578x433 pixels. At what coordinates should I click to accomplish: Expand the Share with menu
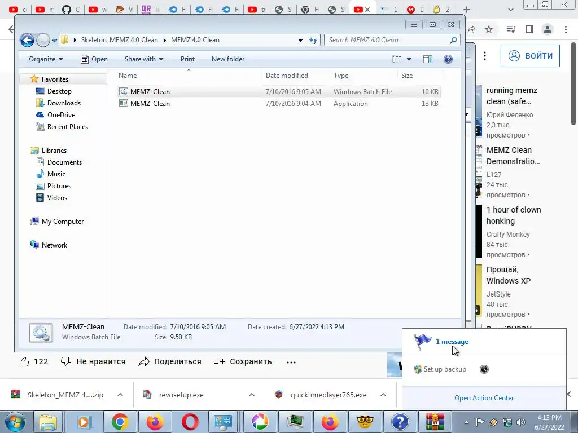coord(144,59)
